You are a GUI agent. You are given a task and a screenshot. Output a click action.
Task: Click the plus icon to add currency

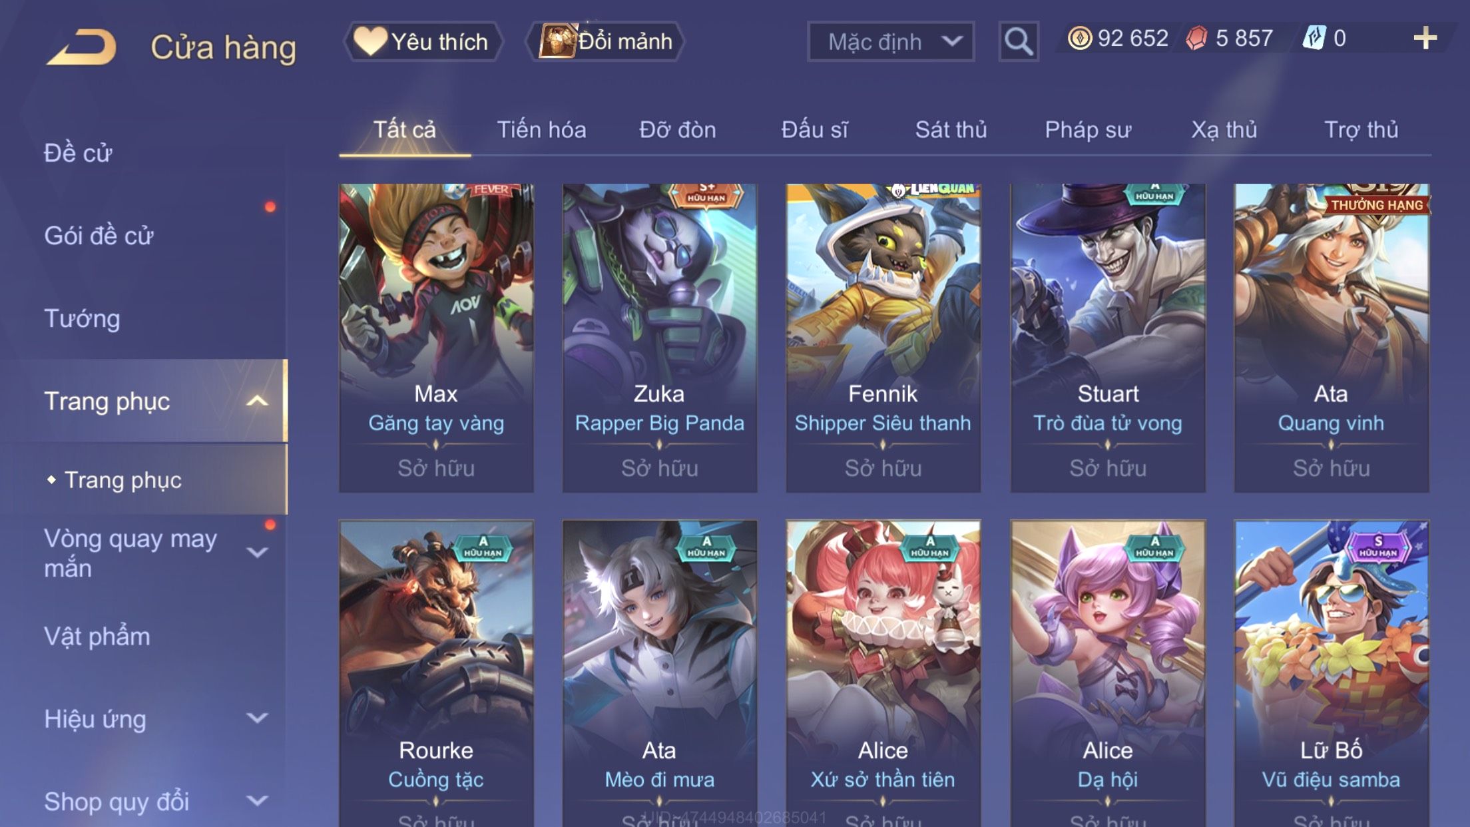pos(1425,39)
